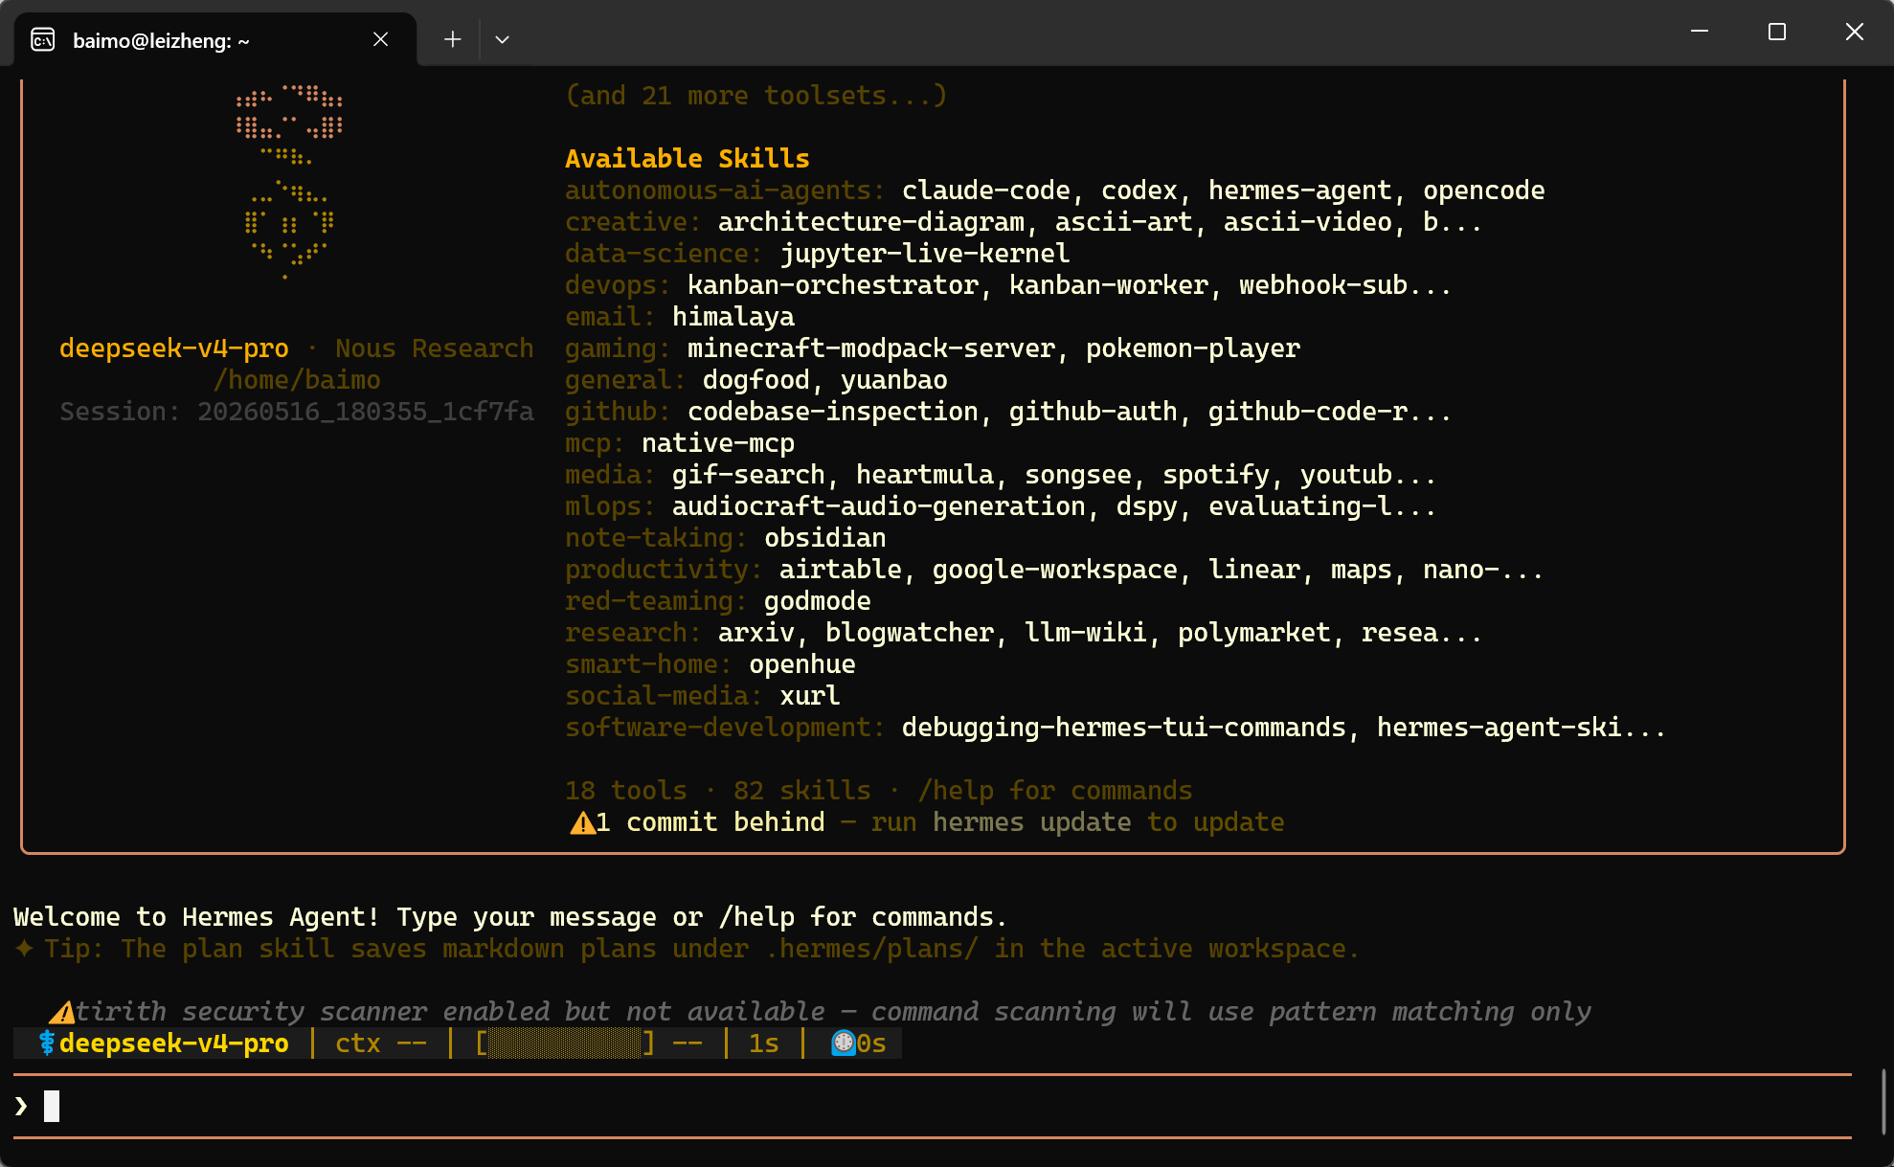Viewport: 1894px width, 1167px height.
Task: Click 'jupyter-live-kernel' under data-science
Action: pos(925,254)
